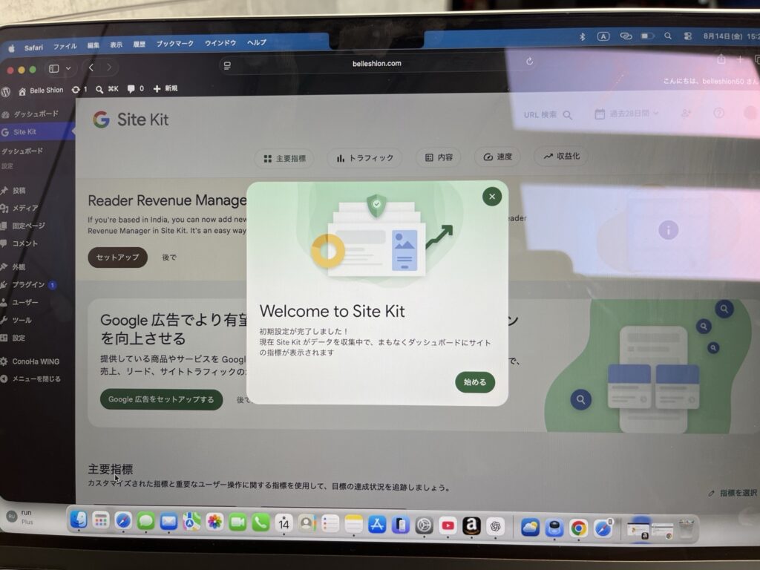Click the セットアップ button for Reader Revenue Manager

pyautogui.click(x=118, y=258)
